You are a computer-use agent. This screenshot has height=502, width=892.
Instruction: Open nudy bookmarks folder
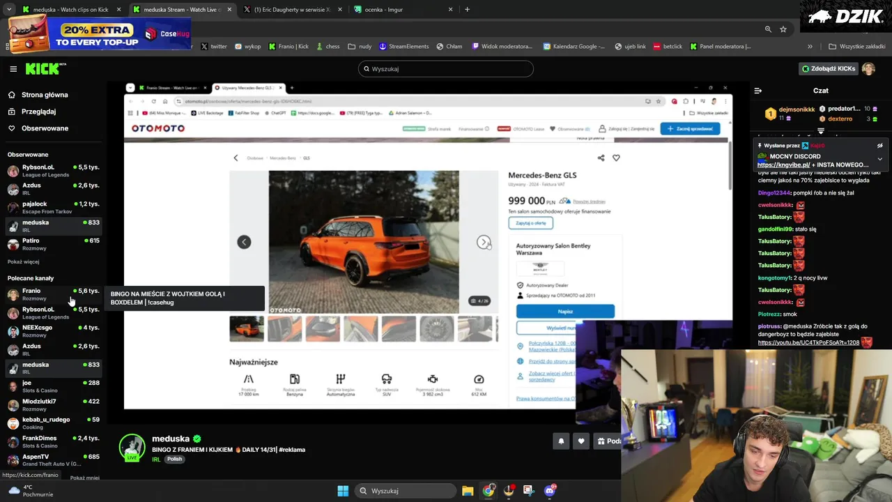pos(360,47)
